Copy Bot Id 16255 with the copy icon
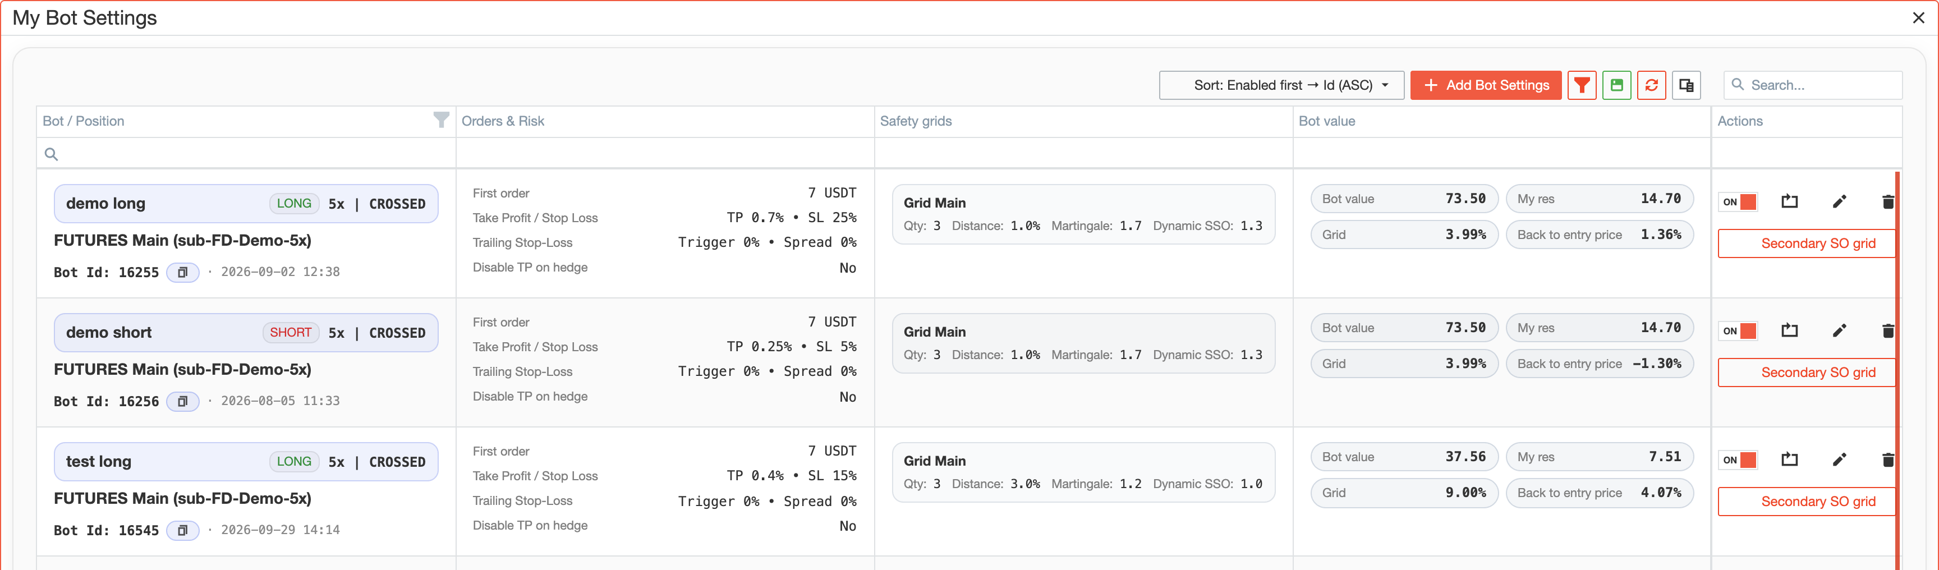The image size is (1939, 570). (x=182, y=273)
